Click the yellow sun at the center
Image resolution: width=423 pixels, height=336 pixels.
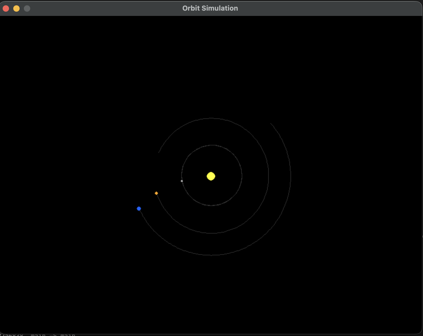tap(211, 176)
